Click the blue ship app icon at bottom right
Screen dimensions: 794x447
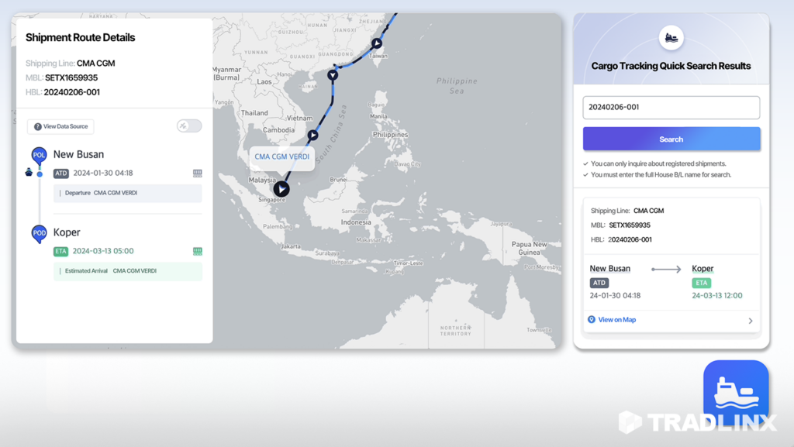click(736, 391)
